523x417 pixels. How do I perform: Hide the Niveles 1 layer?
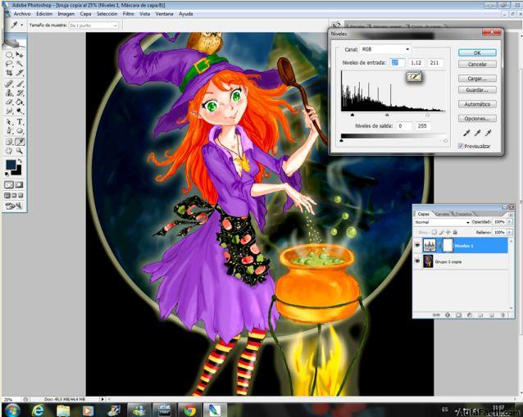pos(417,246)
